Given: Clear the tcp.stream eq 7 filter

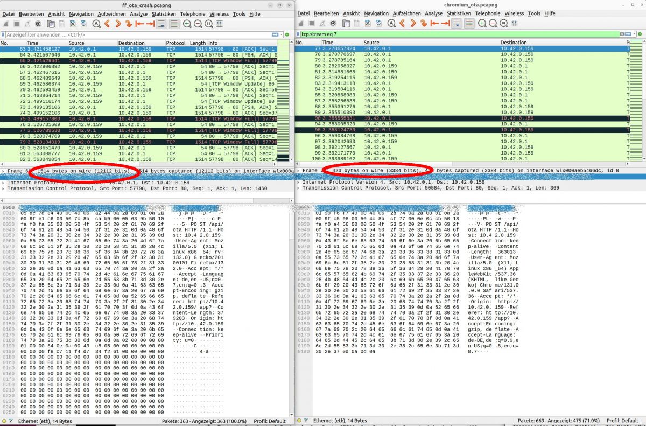Looking at the screenshot, I should tap(622, 34).
